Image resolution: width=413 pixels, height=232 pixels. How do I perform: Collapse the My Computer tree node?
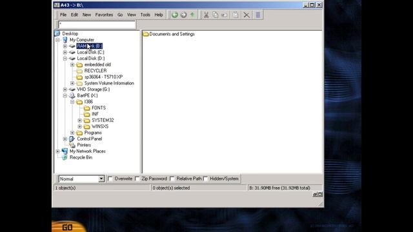[57, 40]
